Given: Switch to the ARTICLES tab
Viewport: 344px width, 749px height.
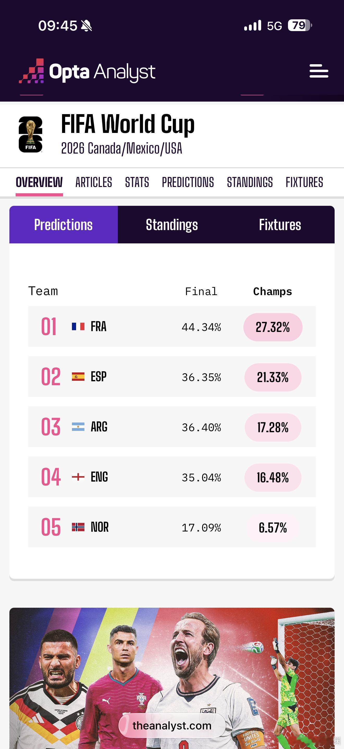Looking at the screenshot, I should [94, 182].
